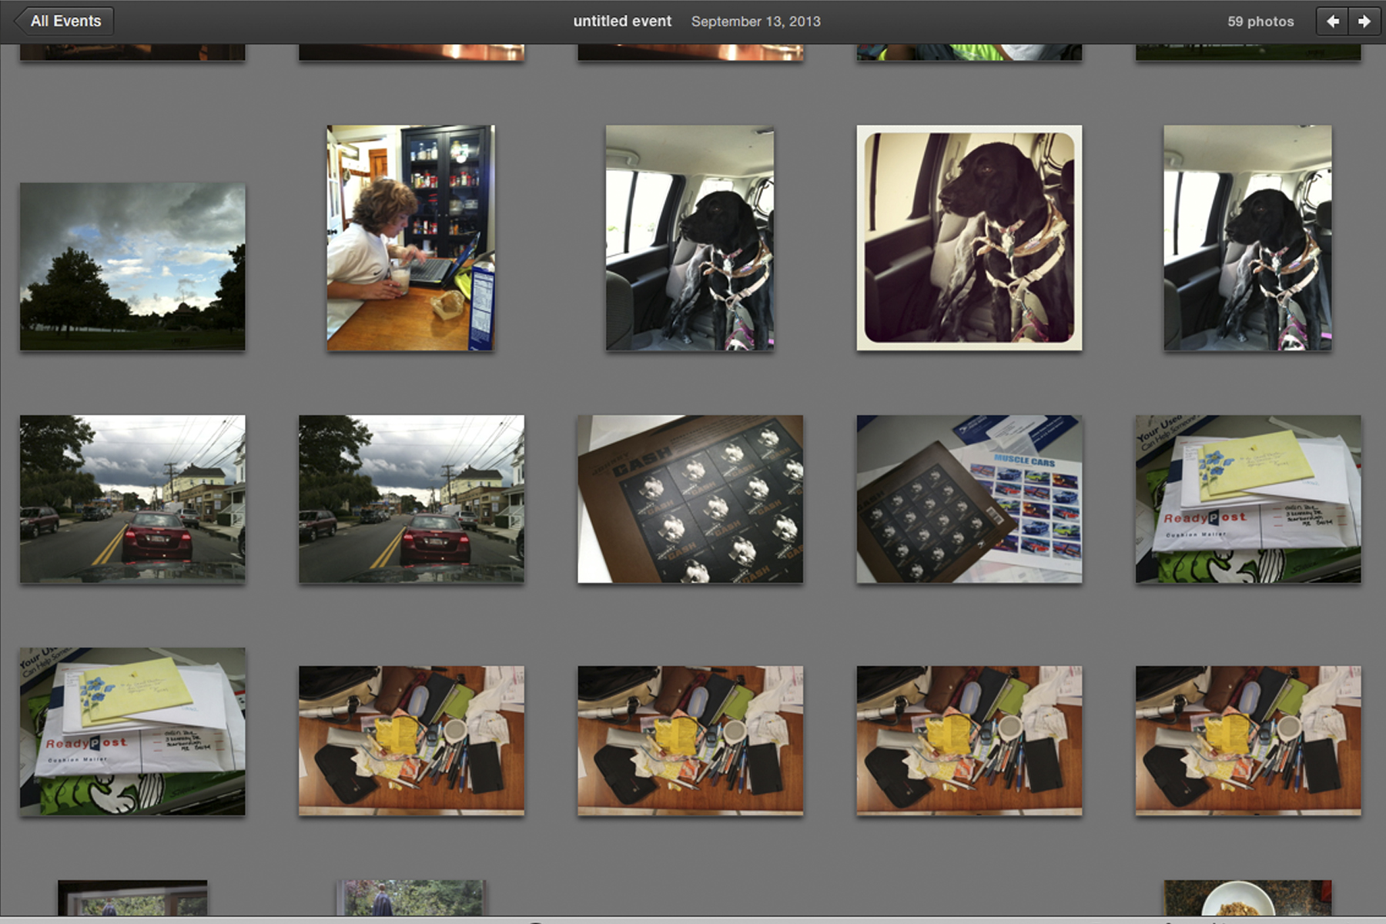Open the Muscle Cars stamps photo

pos(969,499)
